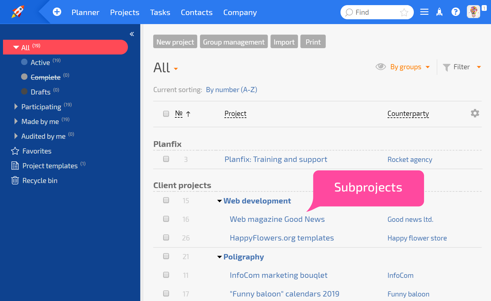The width and height of the screenshot is (491, 301).
Task: Click the By number (A-Z) sorting link
Action: click(231, 90)
